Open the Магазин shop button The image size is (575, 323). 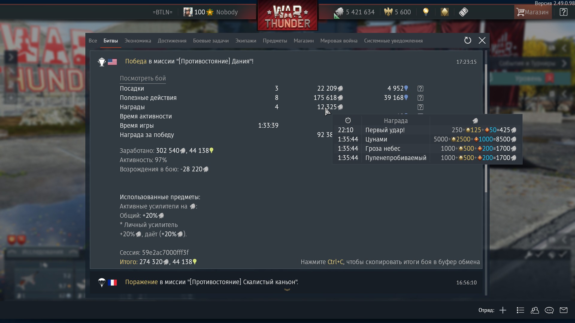(x=533, y=12)
